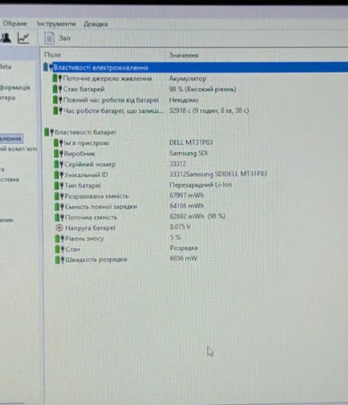Click the Звіт button label

[x=64, y=38]
